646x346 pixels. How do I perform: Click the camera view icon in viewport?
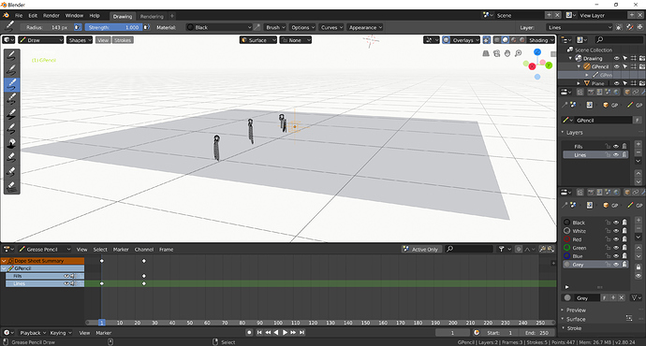(497, 53)
